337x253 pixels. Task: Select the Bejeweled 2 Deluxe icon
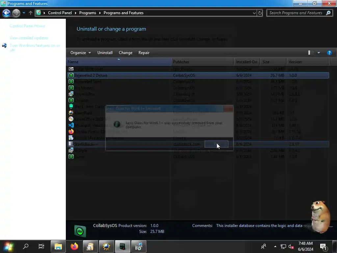point(71,75)
